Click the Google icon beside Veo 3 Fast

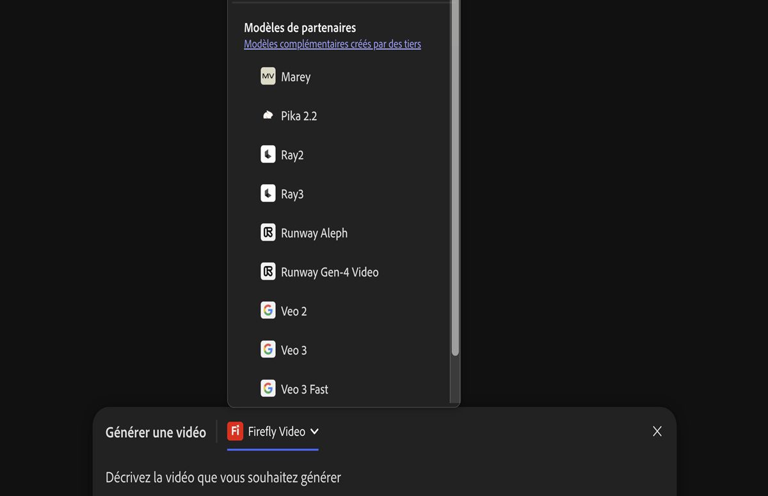(x=268, y=388)
